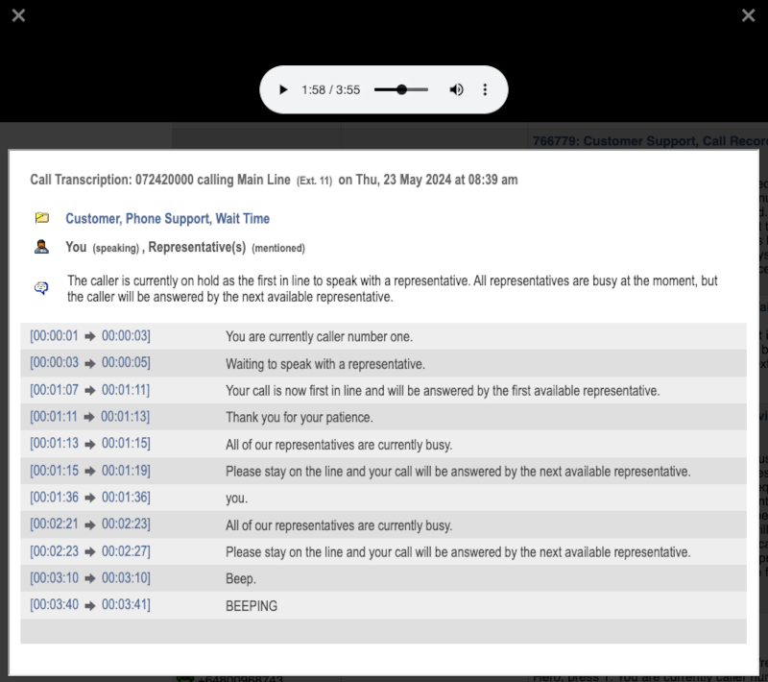Click the arrow icon after timestamp 00:01:13
The height and width of the screenshot is (682, 768).
click(90, 445)
